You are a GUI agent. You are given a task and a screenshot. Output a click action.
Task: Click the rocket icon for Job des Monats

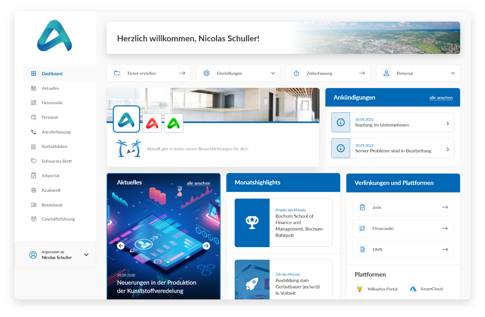click(x=252, y=283)
